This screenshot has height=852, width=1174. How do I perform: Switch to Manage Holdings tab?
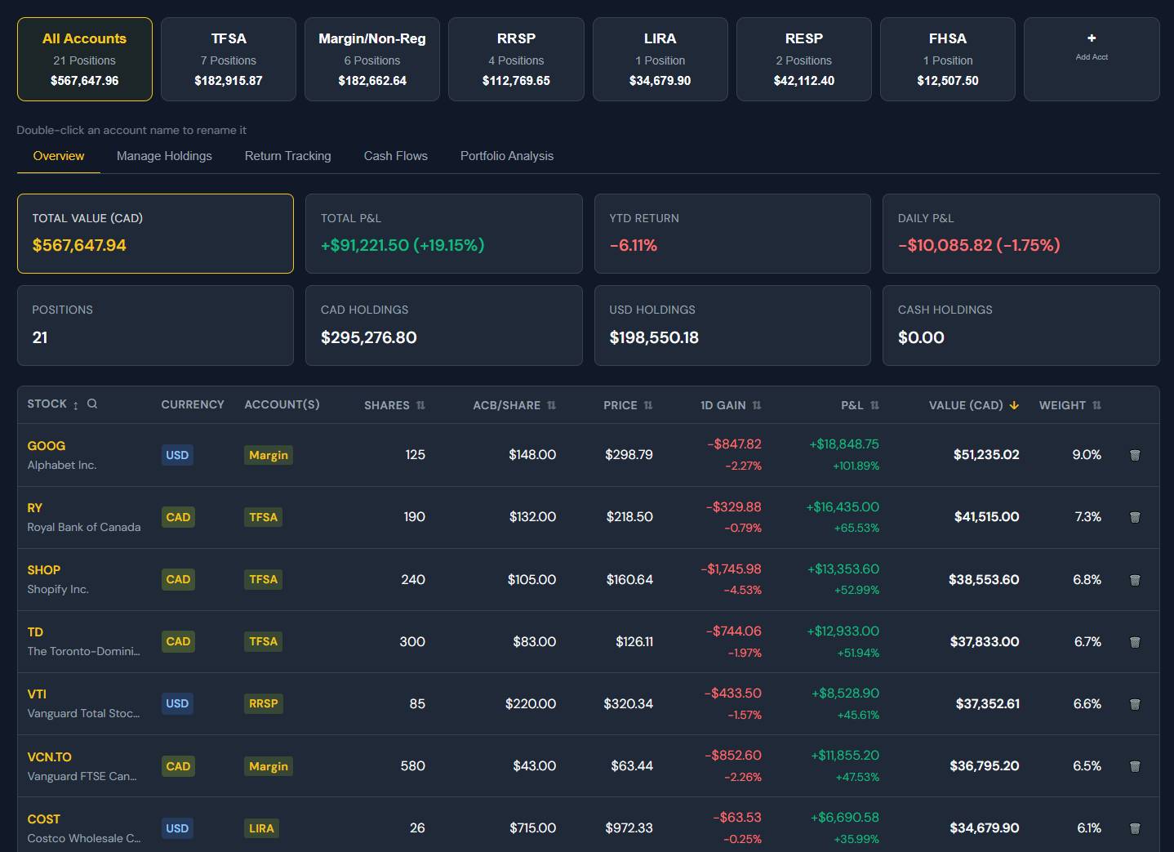point(164,156)
